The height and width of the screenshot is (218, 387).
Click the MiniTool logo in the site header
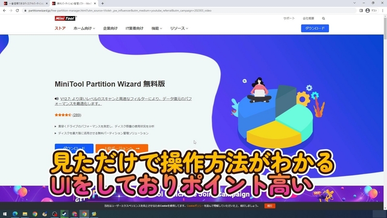[65, 18]
